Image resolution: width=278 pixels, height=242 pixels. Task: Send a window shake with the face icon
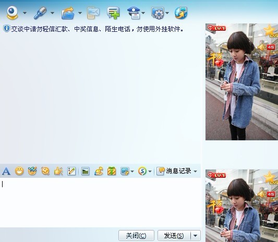45,171
